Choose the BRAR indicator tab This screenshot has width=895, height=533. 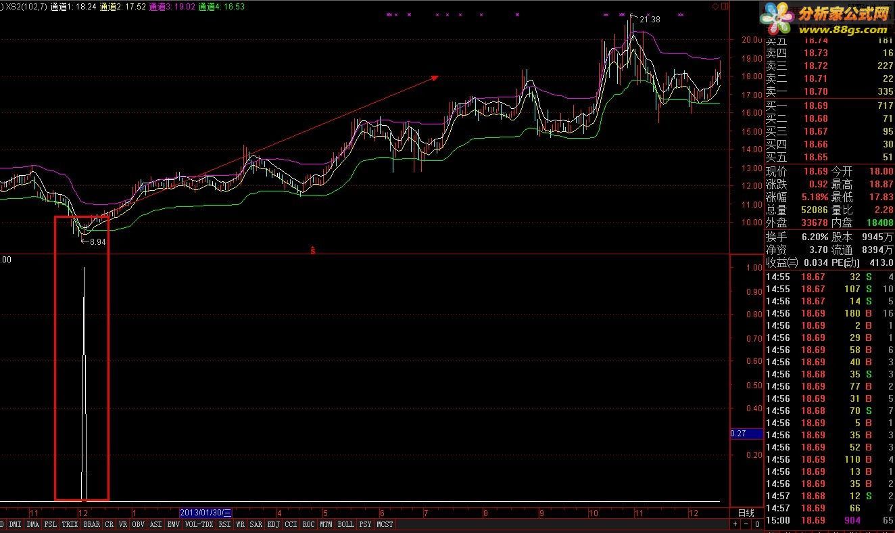click(x=92, y=524)
